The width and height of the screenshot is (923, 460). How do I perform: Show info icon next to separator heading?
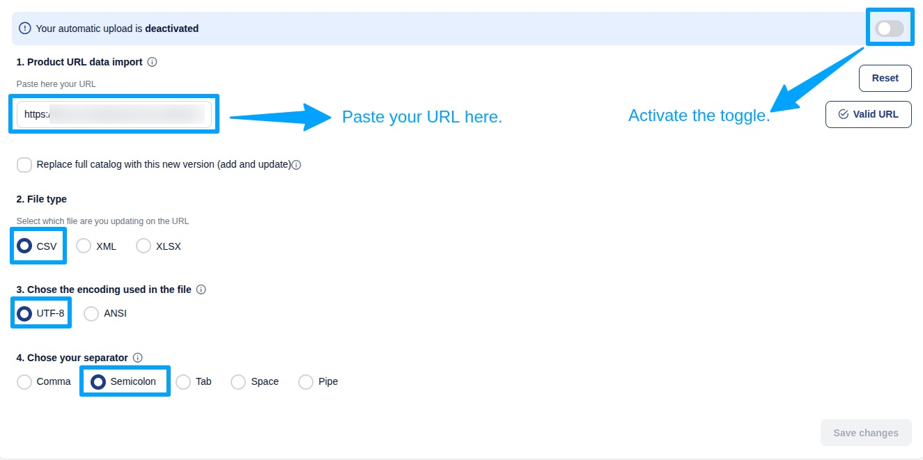tap(138, 358)
